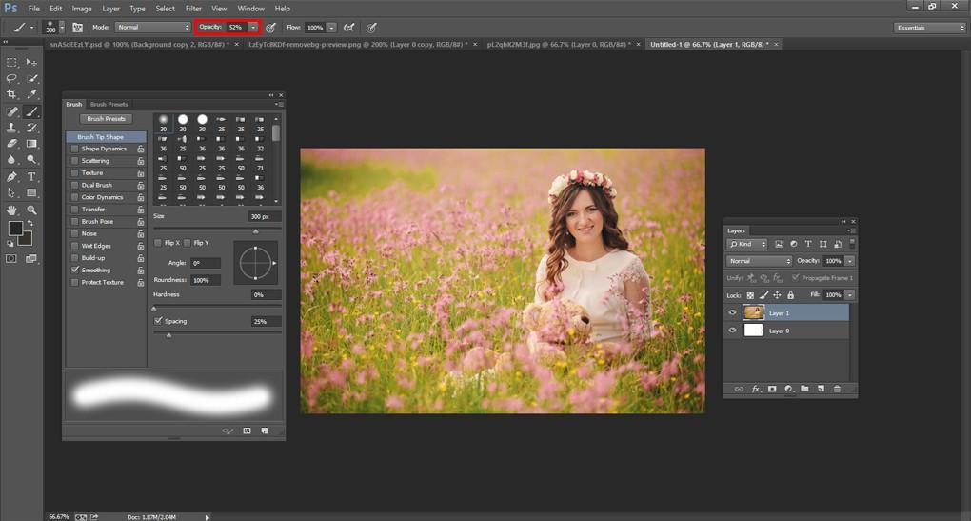The width and height of the screenshot is (971, 521).
Task: Open the brush Opacity slider arrow
Action: point(253,28)
